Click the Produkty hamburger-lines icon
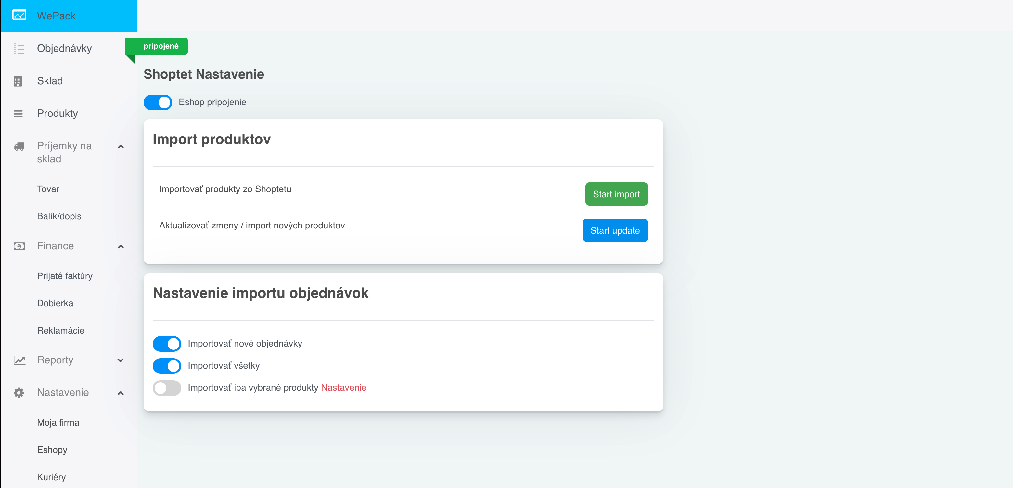The width and height of the screenshot is (1013, 488). [x=18, y=114]
